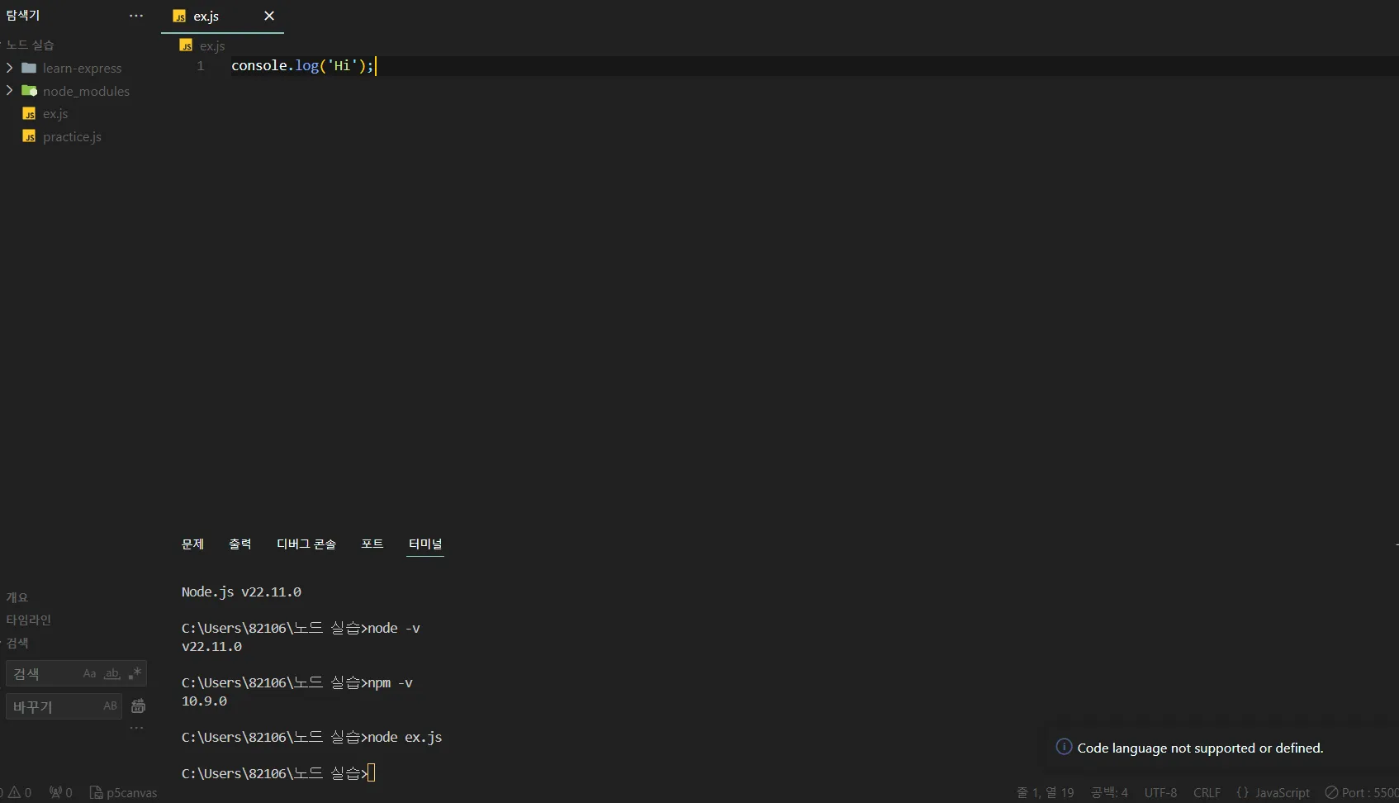Screen dimensions: 1399x803
Task: Expand the node_modules folder
Action: (9, 90)
